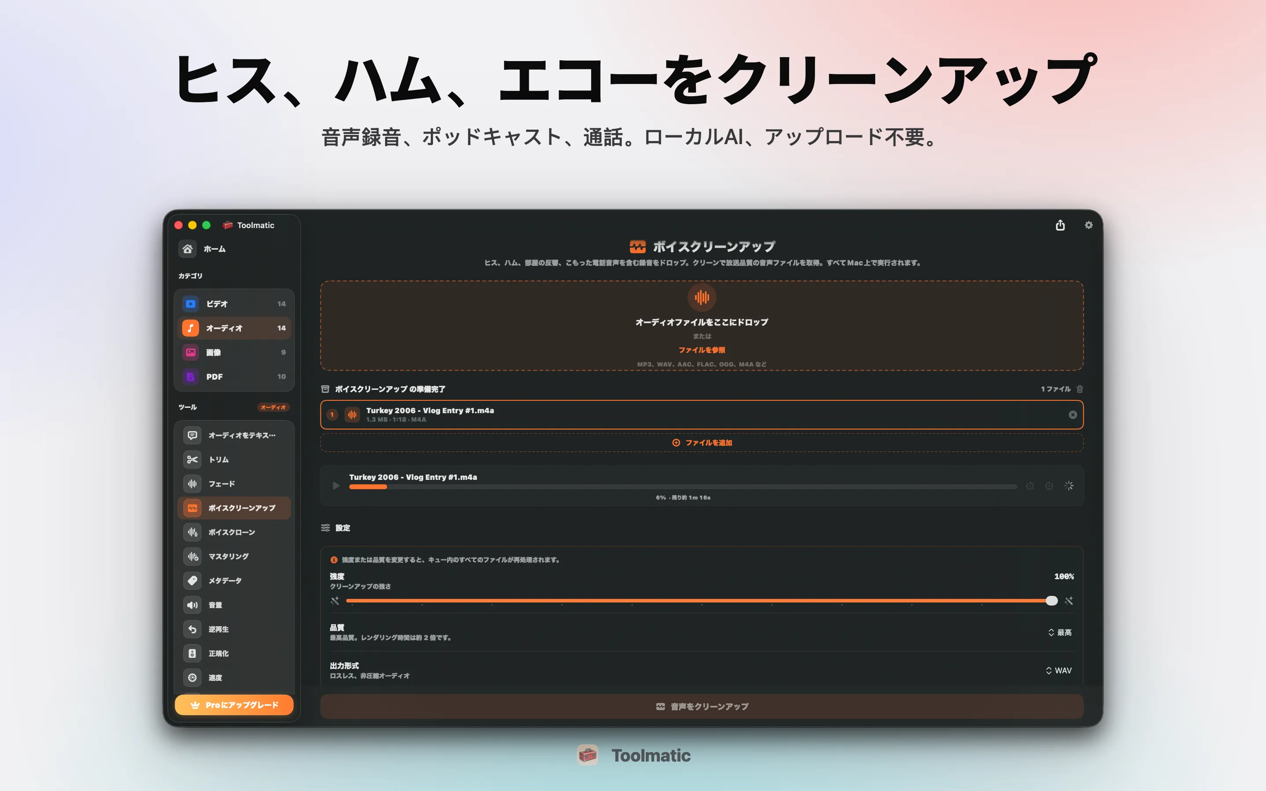Click the オーディオ filter badge beside ツール

tap(273, 407)
